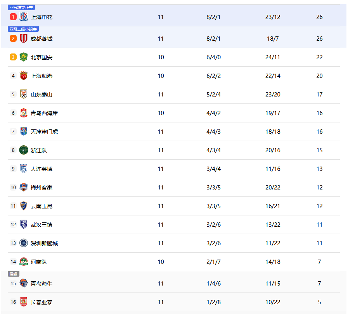Click the Shanghai Shenhua (上海申花) team logo
Screen dimensions: 348x315
(x=24, y=17)
